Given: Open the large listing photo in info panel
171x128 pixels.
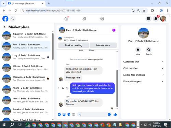Looking at the screenshot, I should [x=143, y=33].
